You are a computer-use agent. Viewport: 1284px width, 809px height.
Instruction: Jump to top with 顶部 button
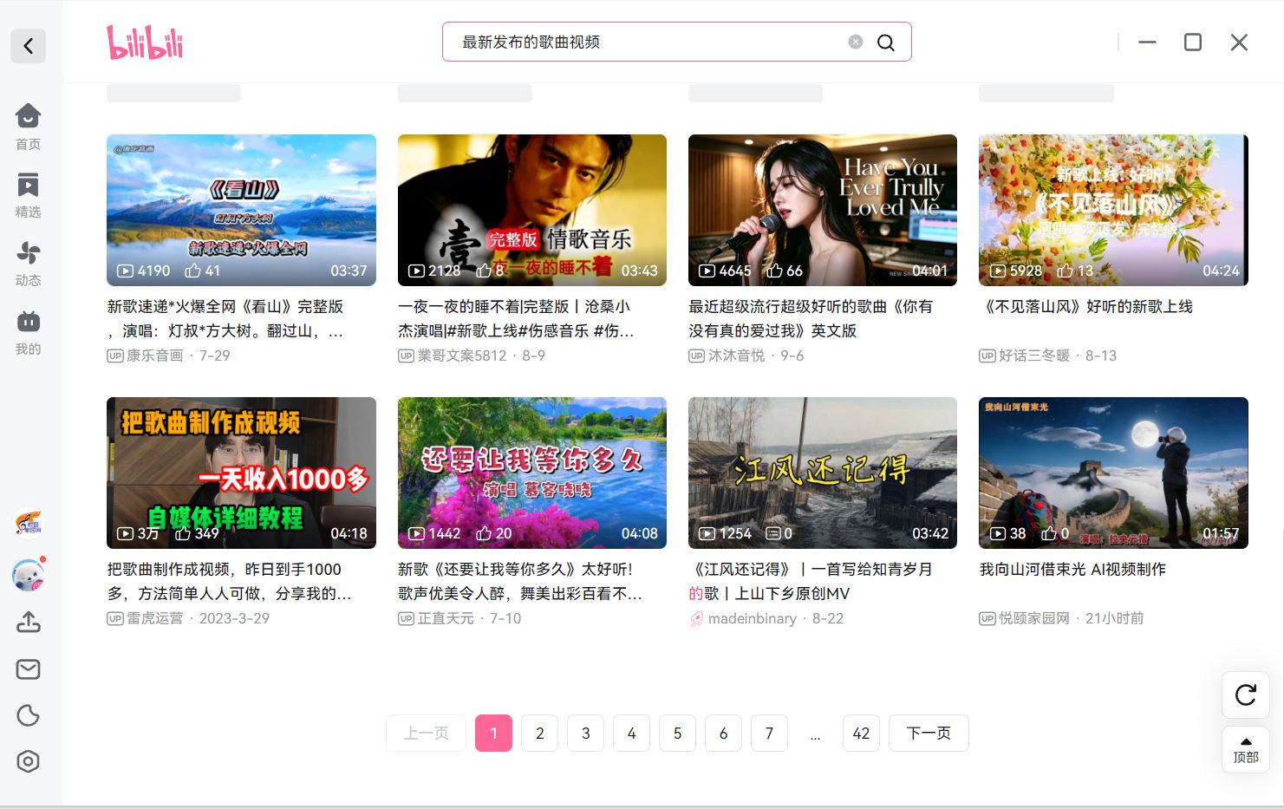tap(1246, 749)
